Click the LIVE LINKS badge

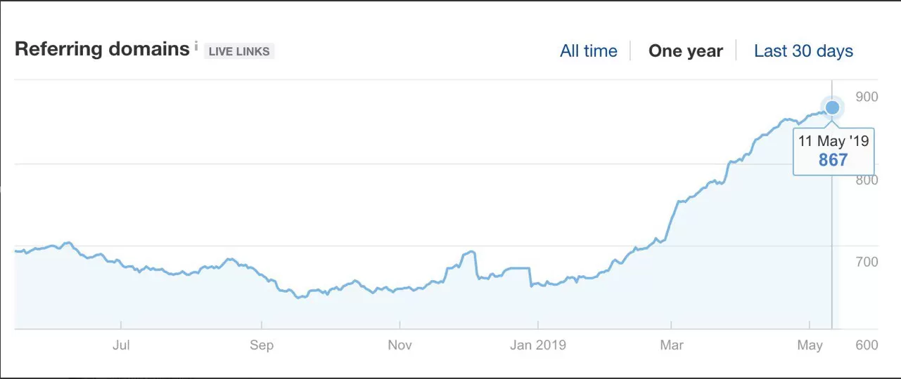(x=239, y=51)
